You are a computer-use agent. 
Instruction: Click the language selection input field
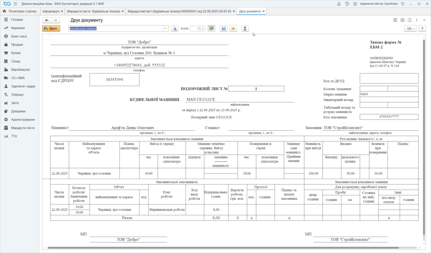pyautogui.click(x=116, y=29)
